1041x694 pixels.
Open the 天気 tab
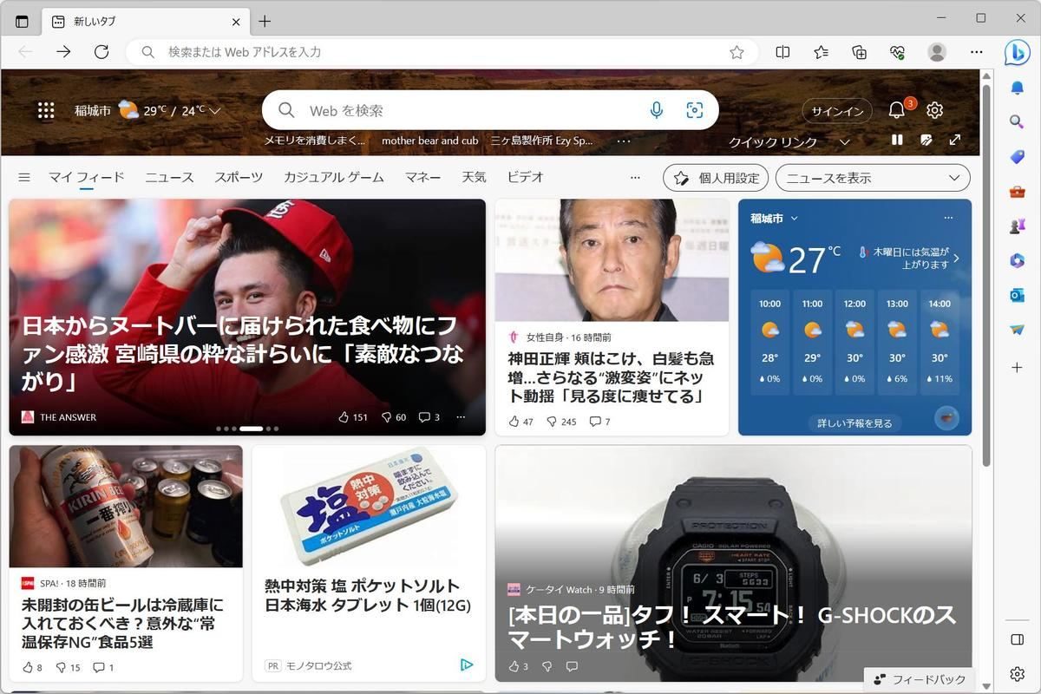point(474,177)
